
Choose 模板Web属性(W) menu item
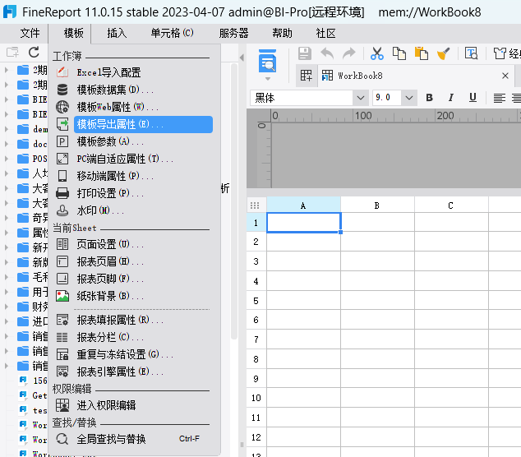tap(134, 107)
